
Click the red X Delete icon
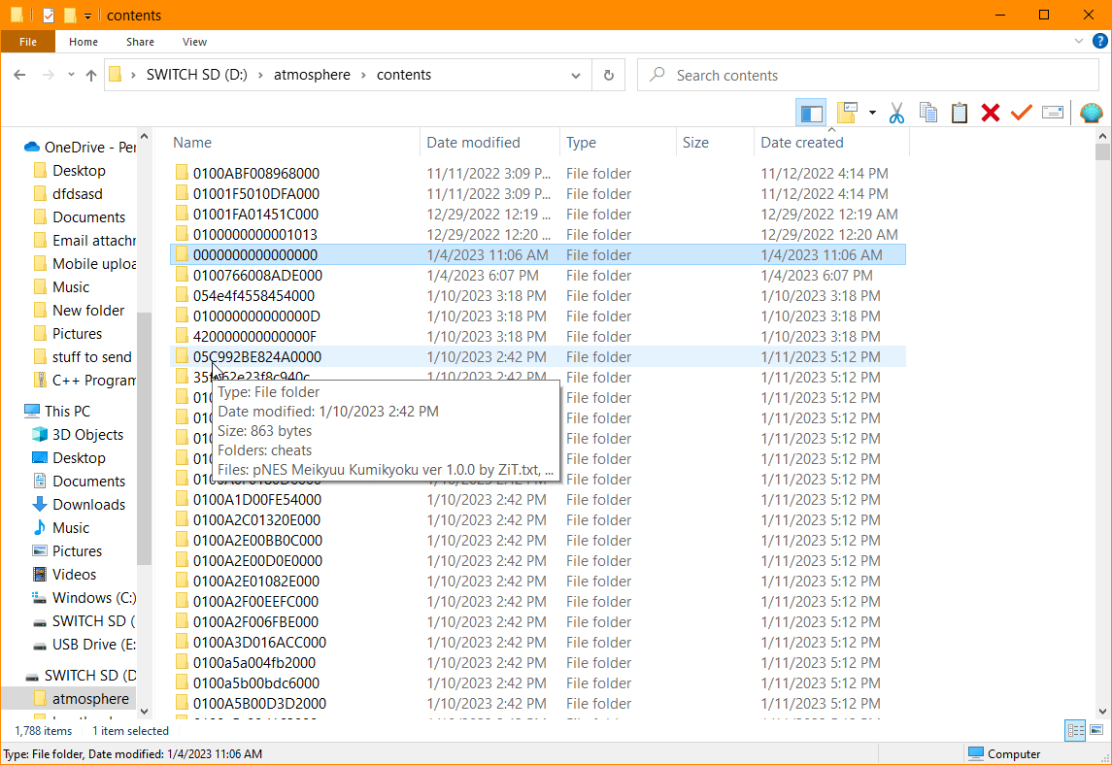click(990, 113)
